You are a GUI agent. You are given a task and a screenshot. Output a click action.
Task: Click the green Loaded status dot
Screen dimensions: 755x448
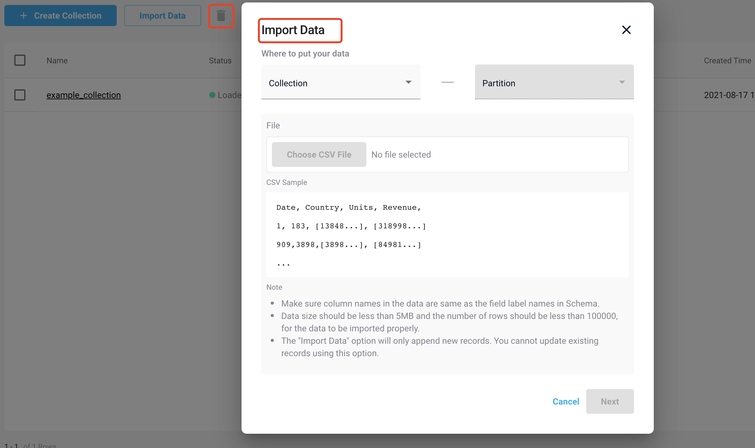[212, 95]
